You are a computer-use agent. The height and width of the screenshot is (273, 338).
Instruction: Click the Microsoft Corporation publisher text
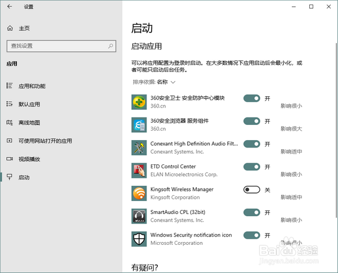pyautogui.click(x=176, y=243)
